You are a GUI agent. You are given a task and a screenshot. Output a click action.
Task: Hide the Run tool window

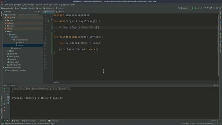pos(218,85)
